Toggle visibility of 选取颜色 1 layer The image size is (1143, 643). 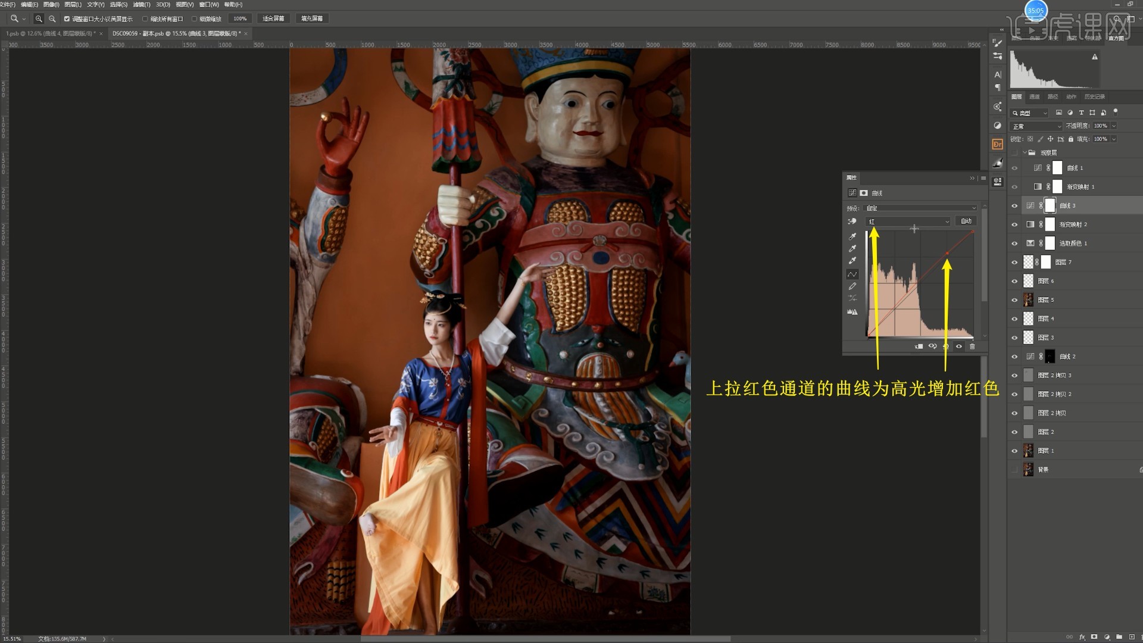tap(1014, 244)
